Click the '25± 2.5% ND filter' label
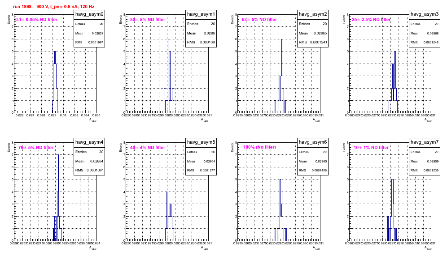 pos(371,20)
